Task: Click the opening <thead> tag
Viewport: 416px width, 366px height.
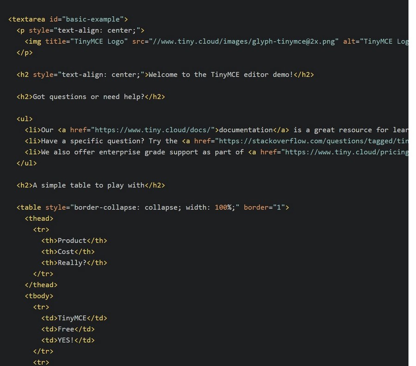Action: [x=39, y=219]
